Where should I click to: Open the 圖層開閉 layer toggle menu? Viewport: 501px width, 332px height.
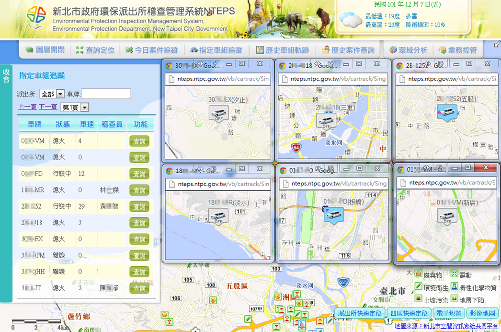click(46, 50)
